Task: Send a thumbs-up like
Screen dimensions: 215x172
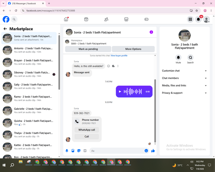Action: [153, 150]
